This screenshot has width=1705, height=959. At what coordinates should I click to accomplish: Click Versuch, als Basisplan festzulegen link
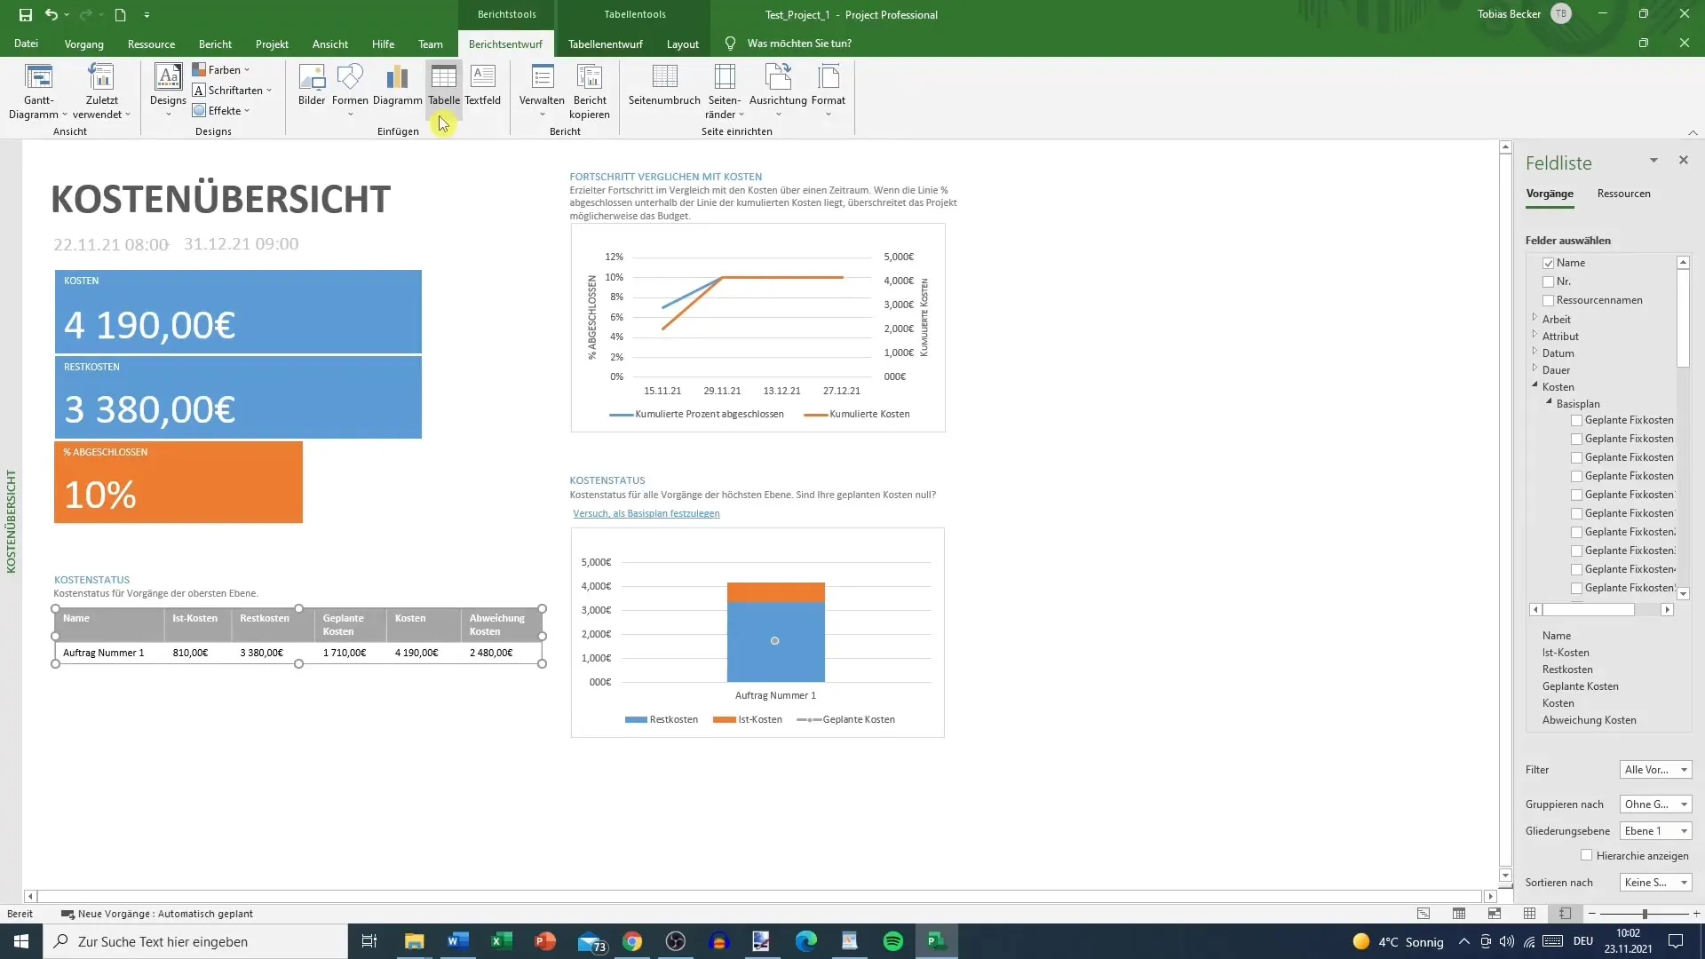point(646,513)
